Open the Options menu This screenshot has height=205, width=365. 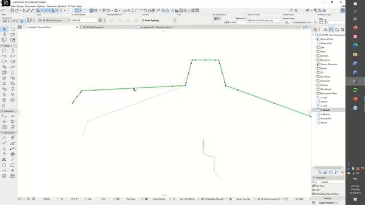coord(41,6)
